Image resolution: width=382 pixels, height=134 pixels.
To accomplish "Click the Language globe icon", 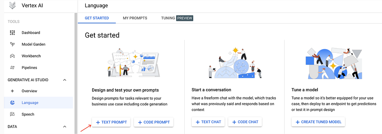I will (12, 103).
